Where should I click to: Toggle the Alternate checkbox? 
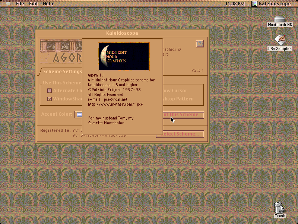pos(50,91)
